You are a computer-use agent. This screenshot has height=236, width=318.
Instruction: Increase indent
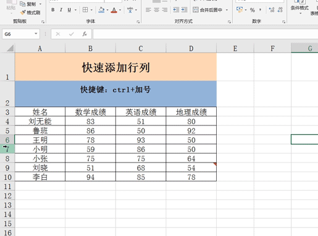pos(184,10)
